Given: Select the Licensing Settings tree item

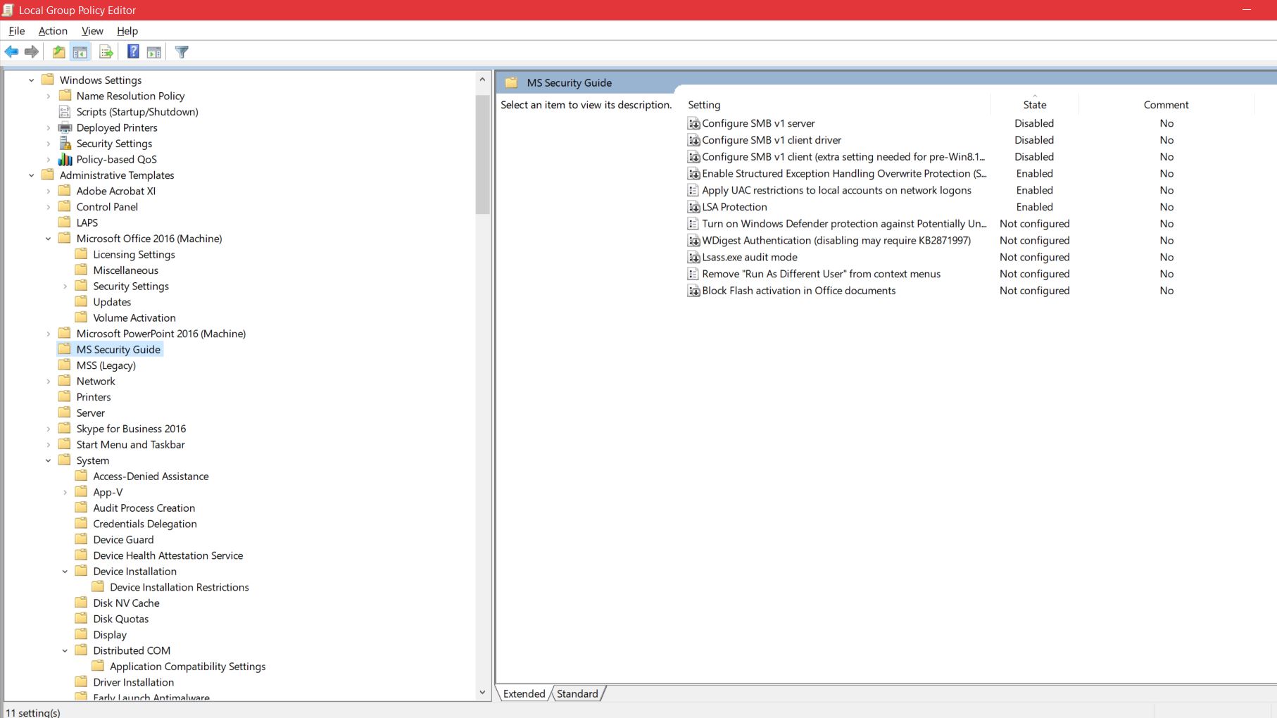Looking at the screenshot, I should (x=134, y=255).
